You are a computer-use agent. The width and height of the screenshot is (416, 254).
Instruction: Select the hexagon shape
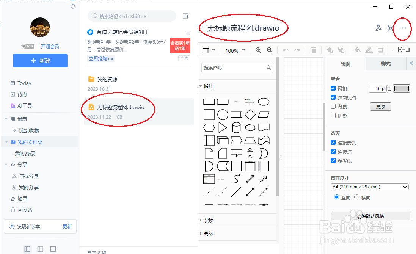(x=209, y=127)
